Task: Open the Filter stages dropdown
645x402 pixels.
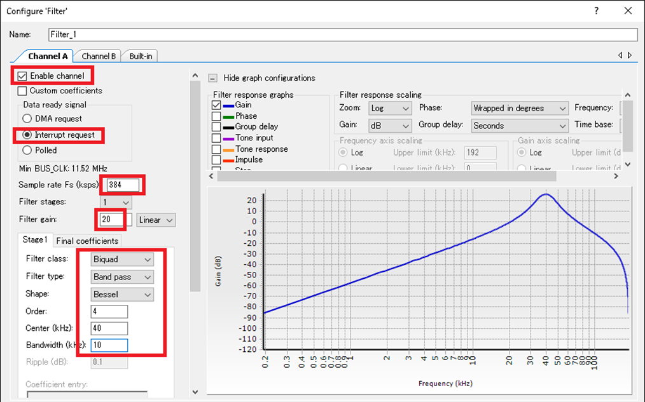Action: [116, 202]
